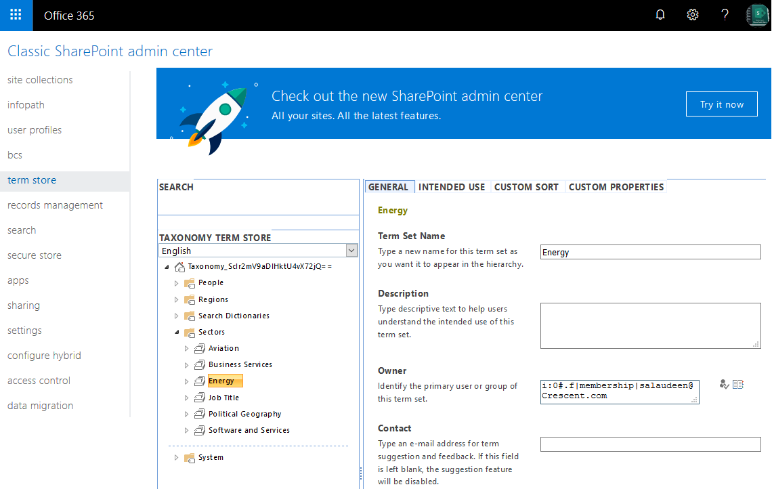Click the Contact e-mail field
This screenshot has height=489, width=772.
650,444
